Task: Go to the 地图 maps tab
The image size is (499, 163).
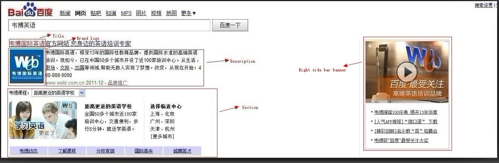Action: point(171,13)
